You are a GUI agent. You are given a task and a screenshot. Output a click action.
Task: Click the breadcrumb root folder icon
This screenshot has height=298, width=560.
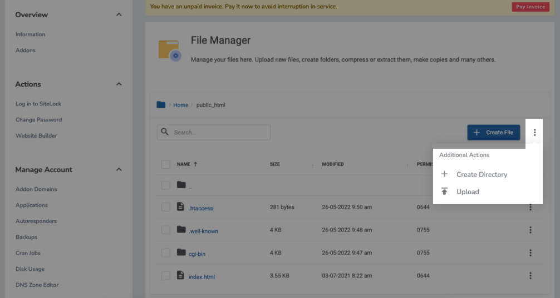(161, 105)
